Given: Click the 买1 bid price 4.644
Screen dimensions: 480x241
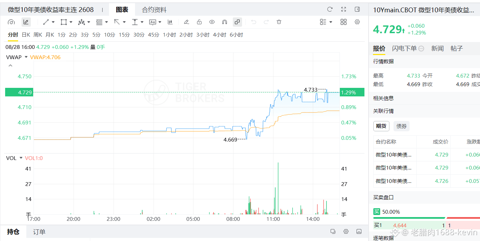Looking at the screenshot, I should [x=400, y=226].
